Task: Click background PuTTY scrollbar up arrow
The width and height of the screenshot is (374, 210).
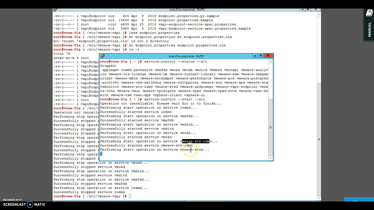Action: 319,14
